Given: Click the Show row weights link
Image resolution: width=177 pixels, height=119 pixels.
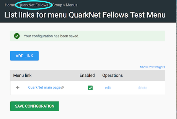Looking at the screenshot, I should pos(153,67).
